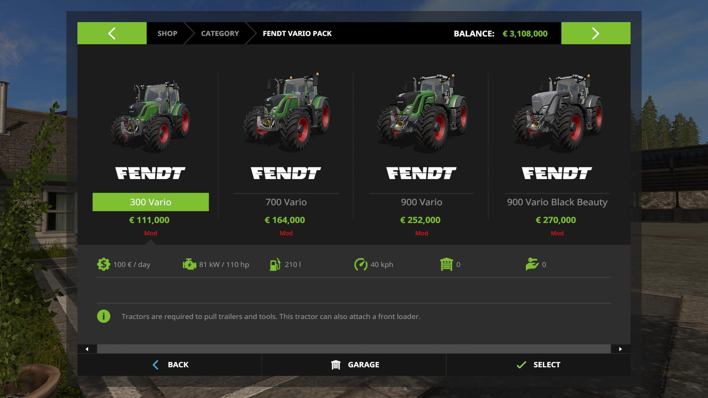Click the green info icon beside description
Image resolution: width=708 pixels, height=398 pixels.
[x=104, y=316]
